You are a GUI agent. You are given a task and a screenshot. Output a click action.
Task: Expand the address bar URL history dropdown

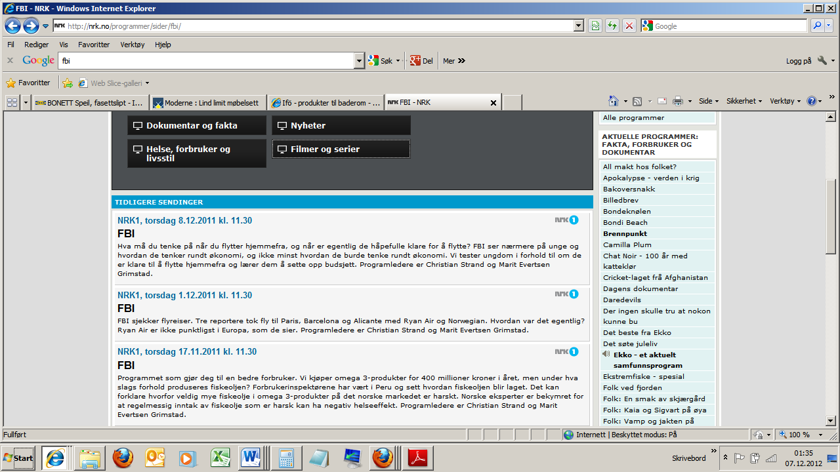(578, 26)
